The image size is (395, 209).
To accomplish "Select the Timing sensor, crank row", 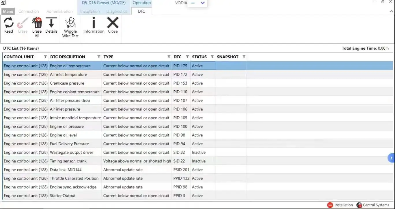I will tap(197, 161).
